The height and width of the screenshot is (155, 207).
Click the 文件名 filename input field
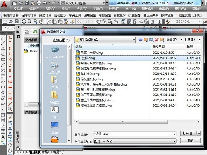(x=135, y=134)
